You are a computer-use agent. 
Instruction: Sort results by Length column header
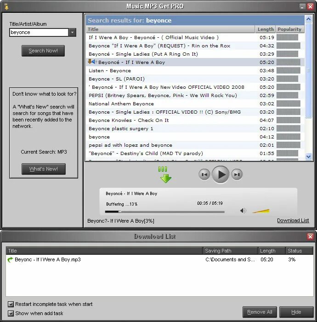point(266,29)
